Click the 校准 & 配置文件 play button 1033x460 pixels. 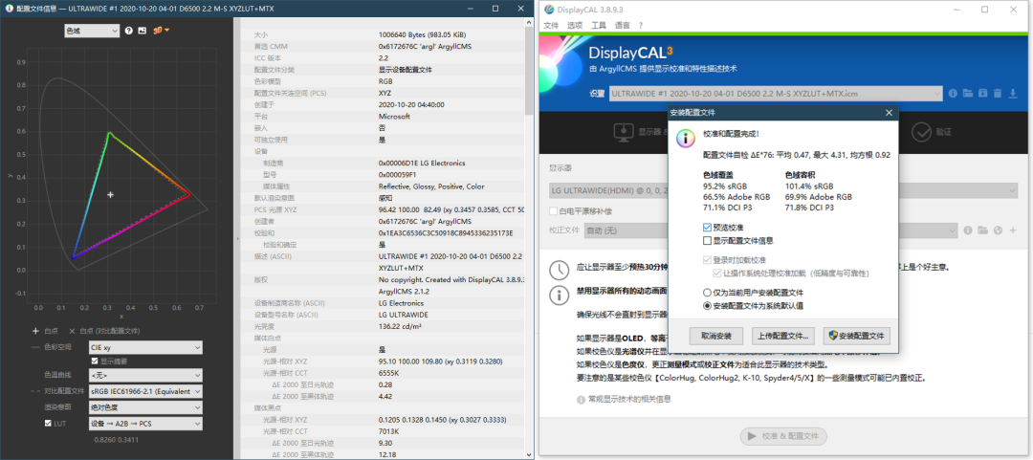pyautogui.click(x=783, y=436)
